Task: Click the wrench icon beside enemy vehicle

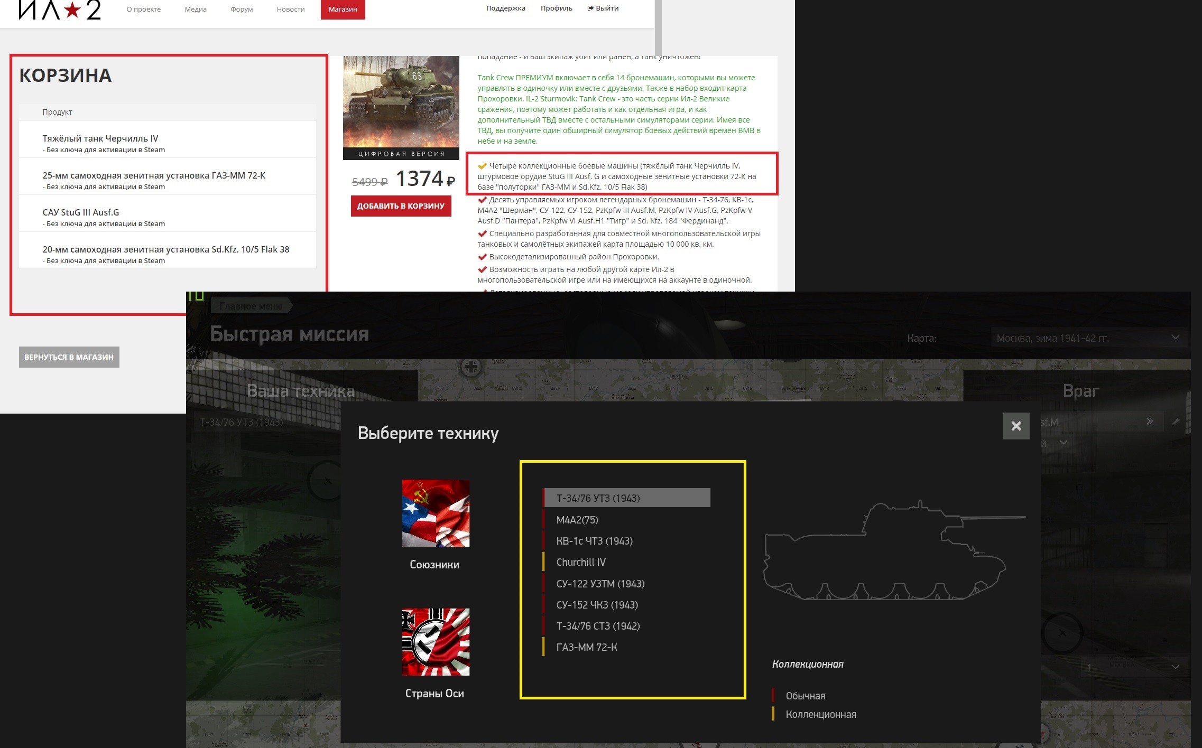Action: click(x=1176, y=422)
